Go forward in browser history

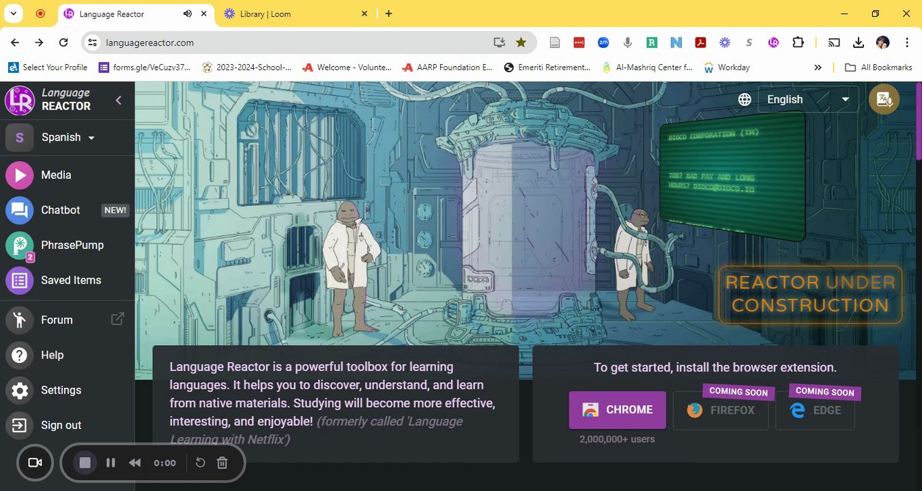pos(39,42)
